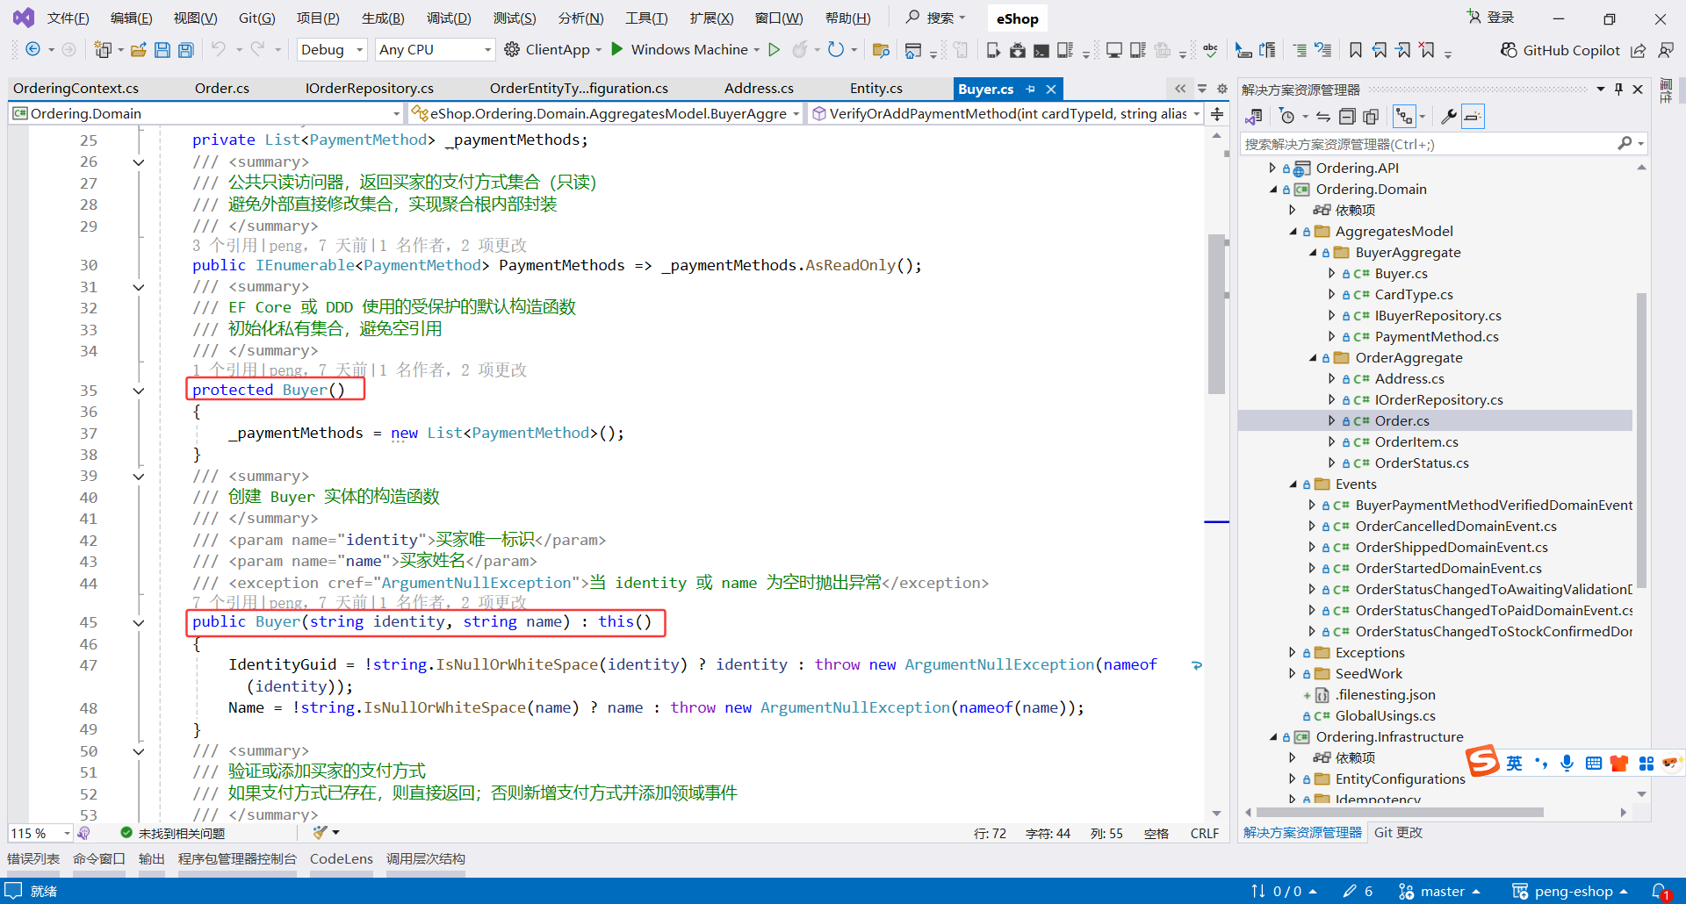Viewport: 1686px width, 904px height.
Task: Open GitHub Copilot from the toolbar
Action: [1560, 50]
